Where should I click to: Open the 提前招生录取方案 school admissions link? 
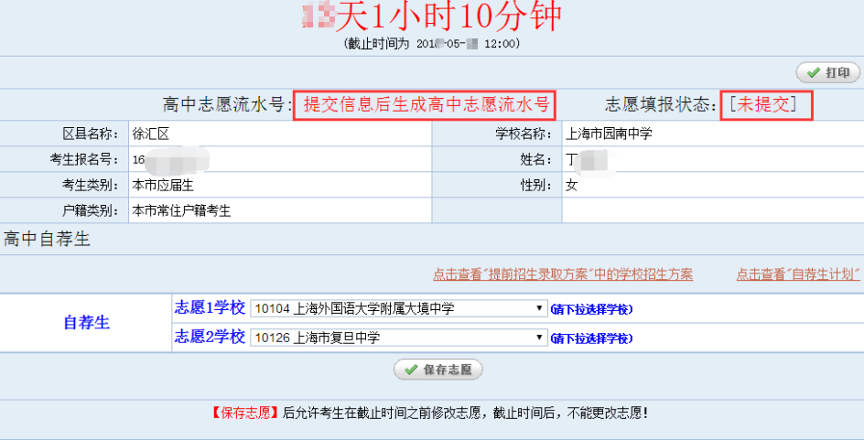563,274
